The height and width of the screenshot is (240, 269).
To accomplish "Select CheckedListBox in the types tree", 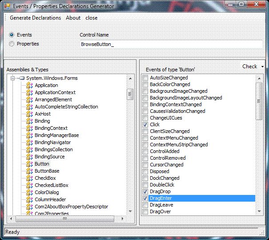I will (x=52, y=185).
